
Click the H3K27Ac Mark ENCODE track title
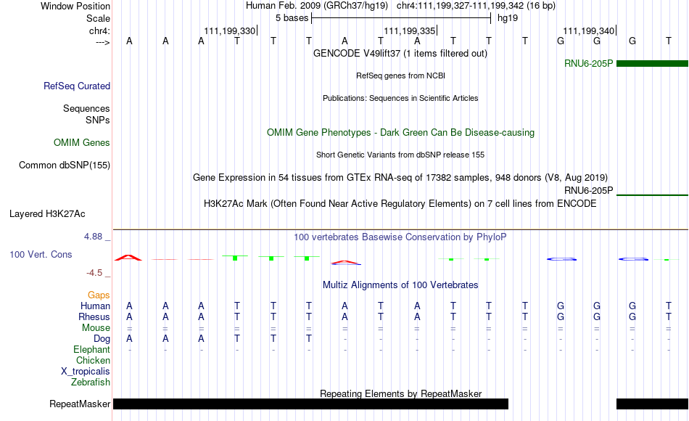[x=400, y=204]
